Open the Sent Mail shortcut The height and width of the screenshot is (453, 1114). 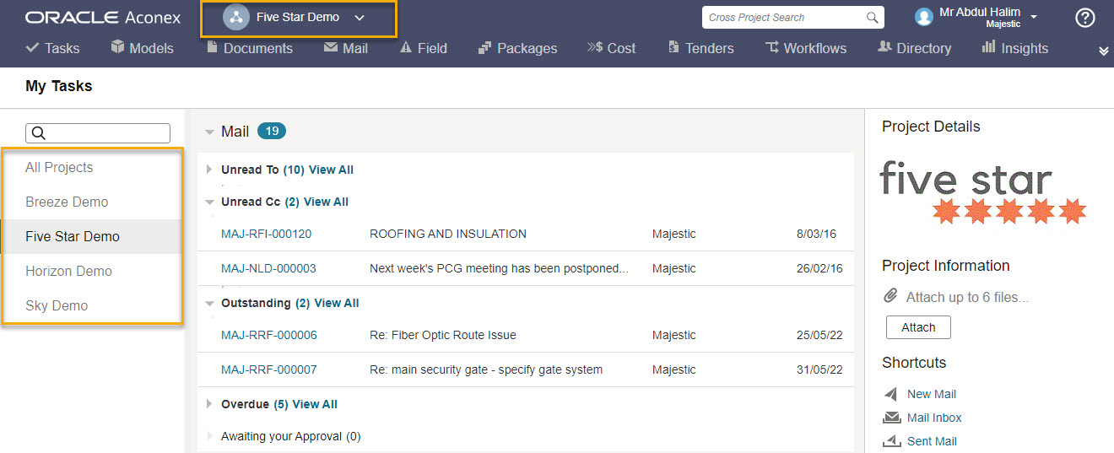click(x=932, y=441)
